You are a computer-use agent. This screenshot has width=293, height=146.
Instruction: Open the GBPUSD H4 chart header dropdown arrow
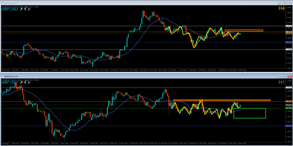click(3, 7)
